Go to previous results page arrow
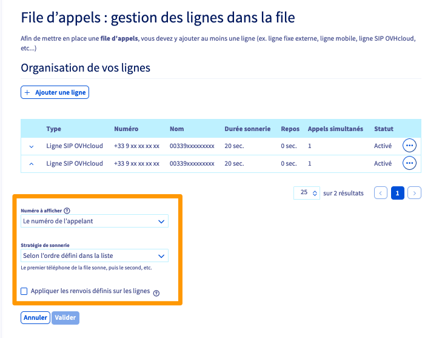 (381, 193)
